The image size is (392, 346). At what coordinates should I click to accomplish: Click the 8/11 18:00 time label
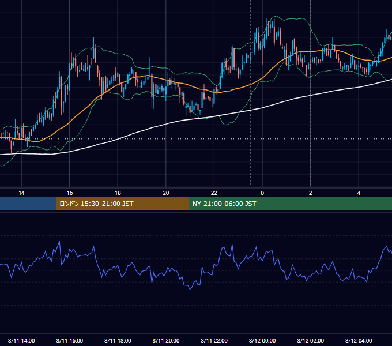click(118, 340)
